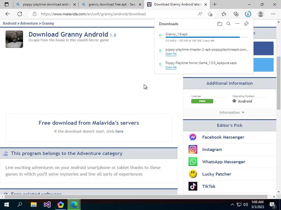The width and height of the screenshot is (281, 210).
Task: Click the vertical page scrollbar thumb
Action: pos(279,83)
